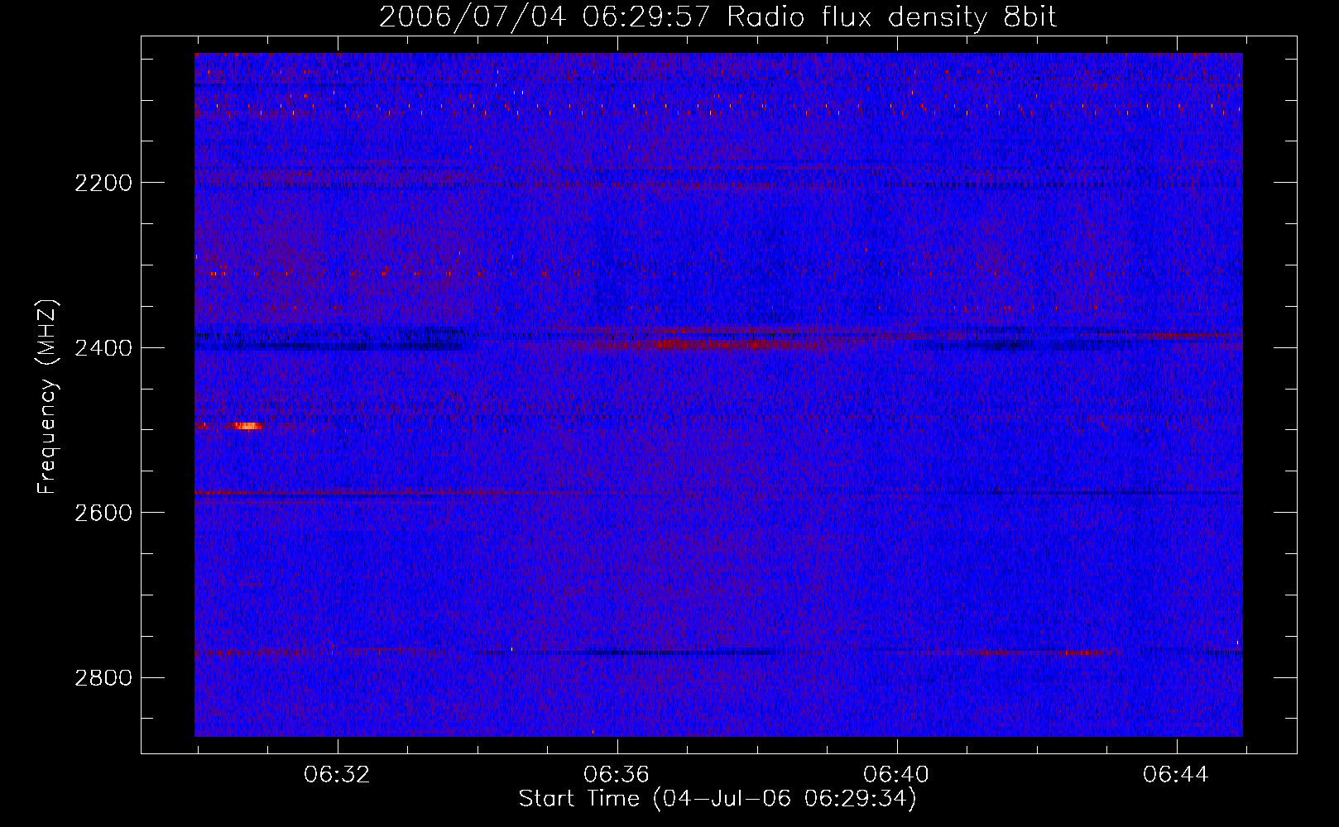Click the 06:32 time tick label
1339x827 pixels.
pyautogui.click(x=337, y=775)
